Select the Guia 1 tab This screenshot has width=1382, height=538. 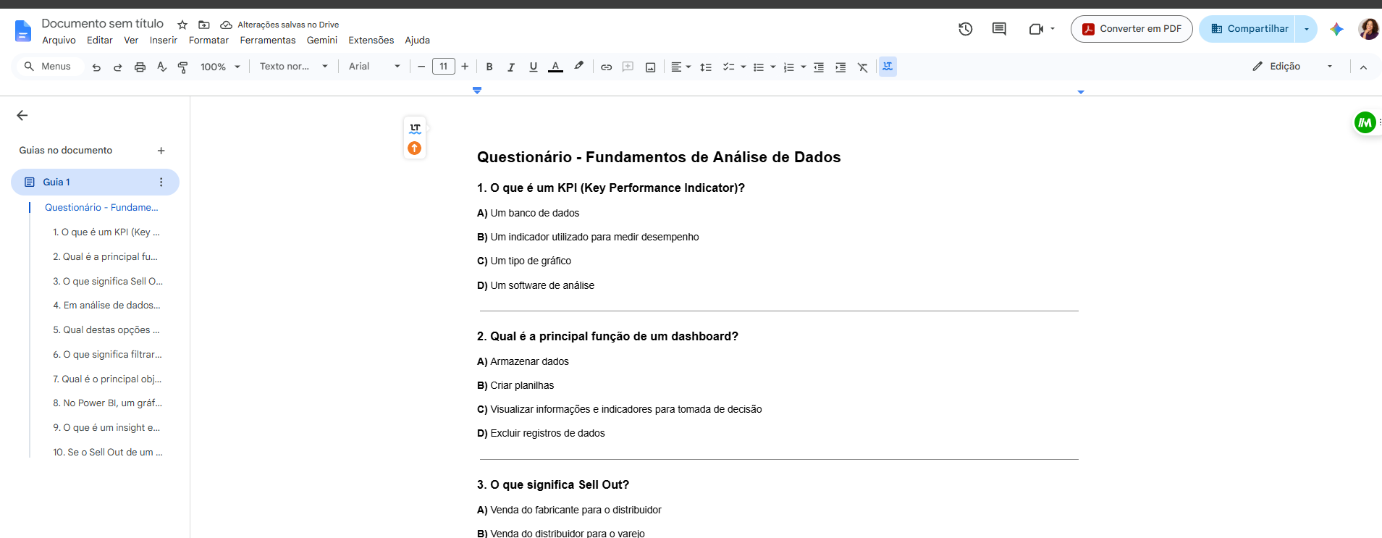95,182
